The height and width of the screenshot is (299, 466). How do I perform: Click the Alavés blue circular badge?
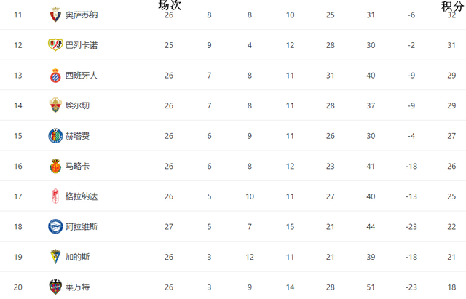click(x=55, y=226)
